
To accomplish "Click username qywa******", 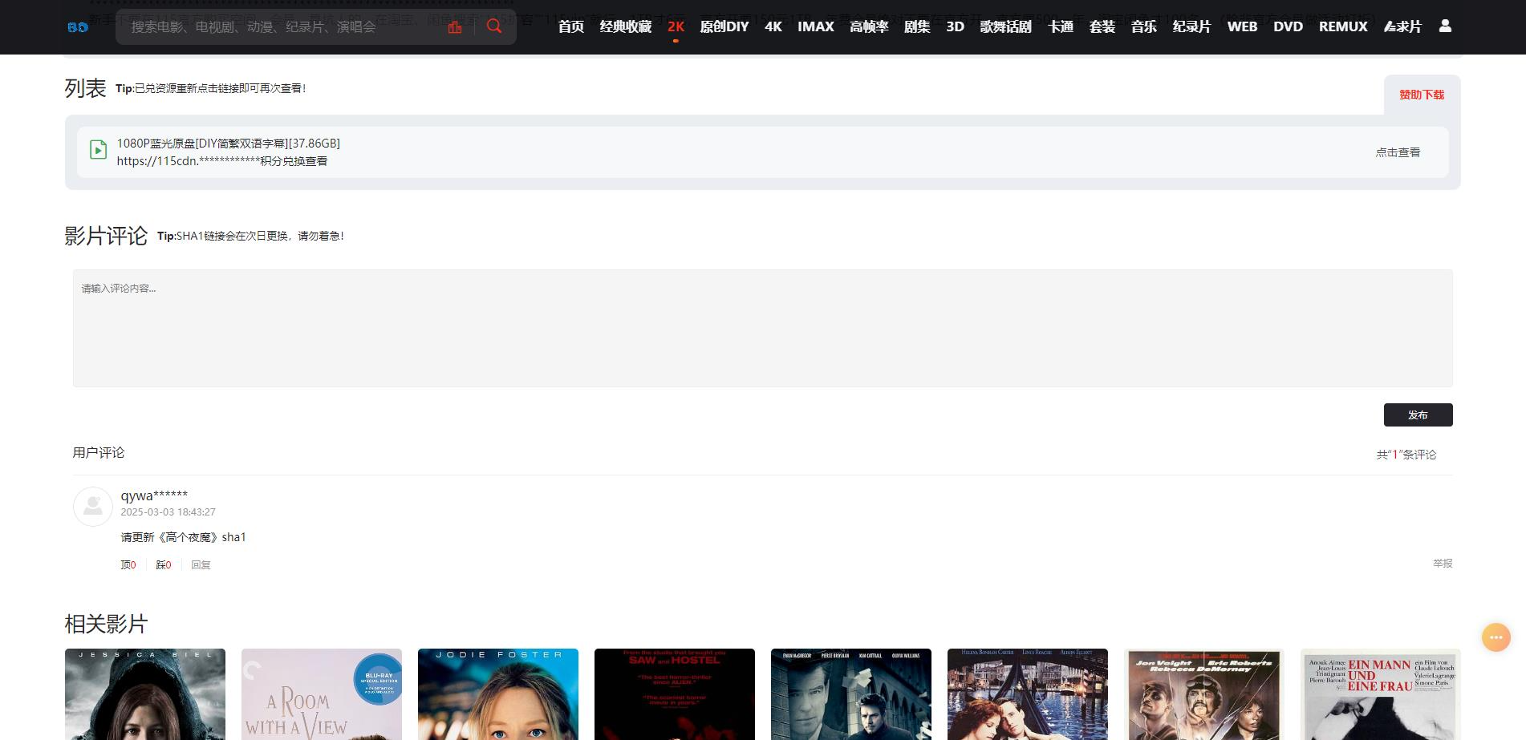I will 154,495.
